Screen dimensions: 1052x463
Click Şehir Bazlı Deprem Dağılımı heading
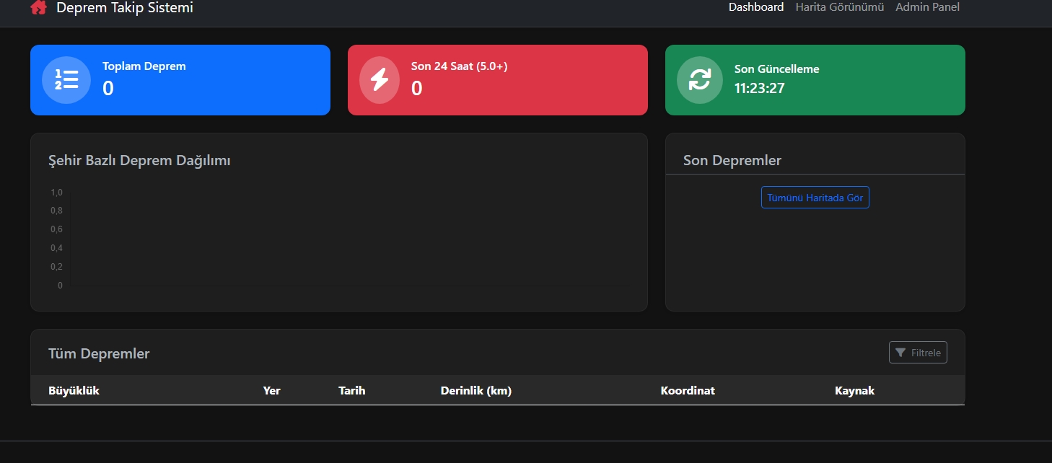point(139,161)
